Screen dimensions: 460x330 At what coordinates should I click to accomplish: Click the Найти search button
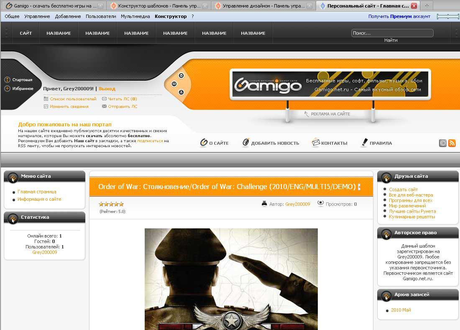point(391,40)
